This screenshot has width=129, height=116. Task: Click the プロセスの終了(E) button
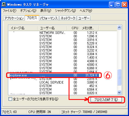106,100
